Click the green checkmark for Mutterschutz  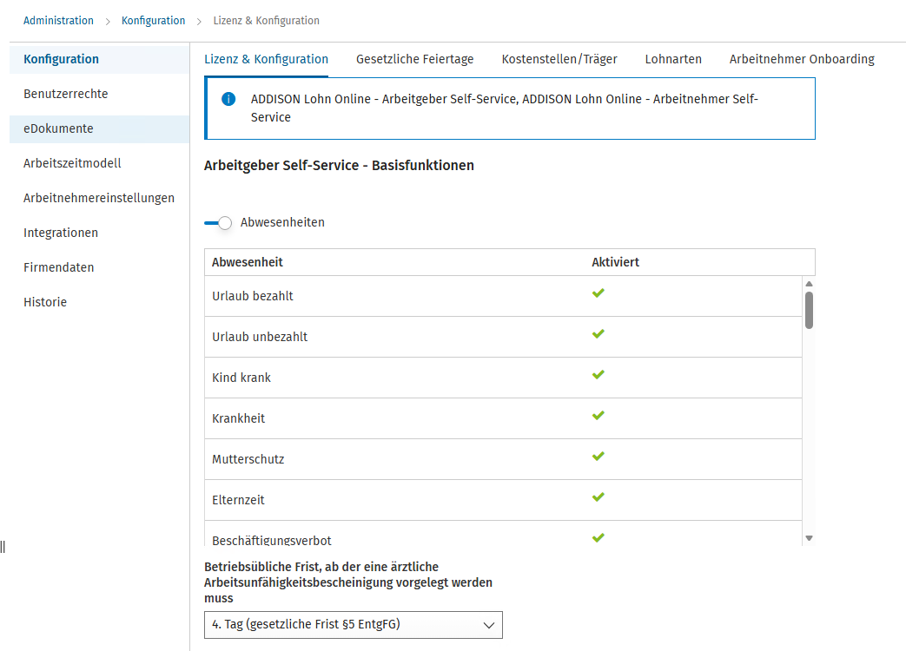tap(598, 457)
